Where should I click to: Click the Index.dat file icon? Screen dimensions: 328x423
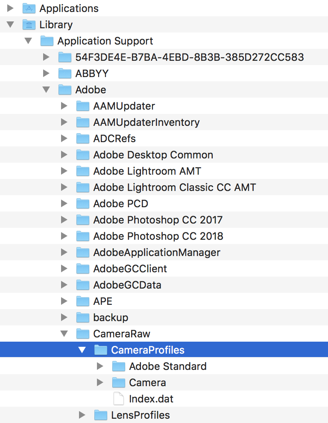(119, 399)
